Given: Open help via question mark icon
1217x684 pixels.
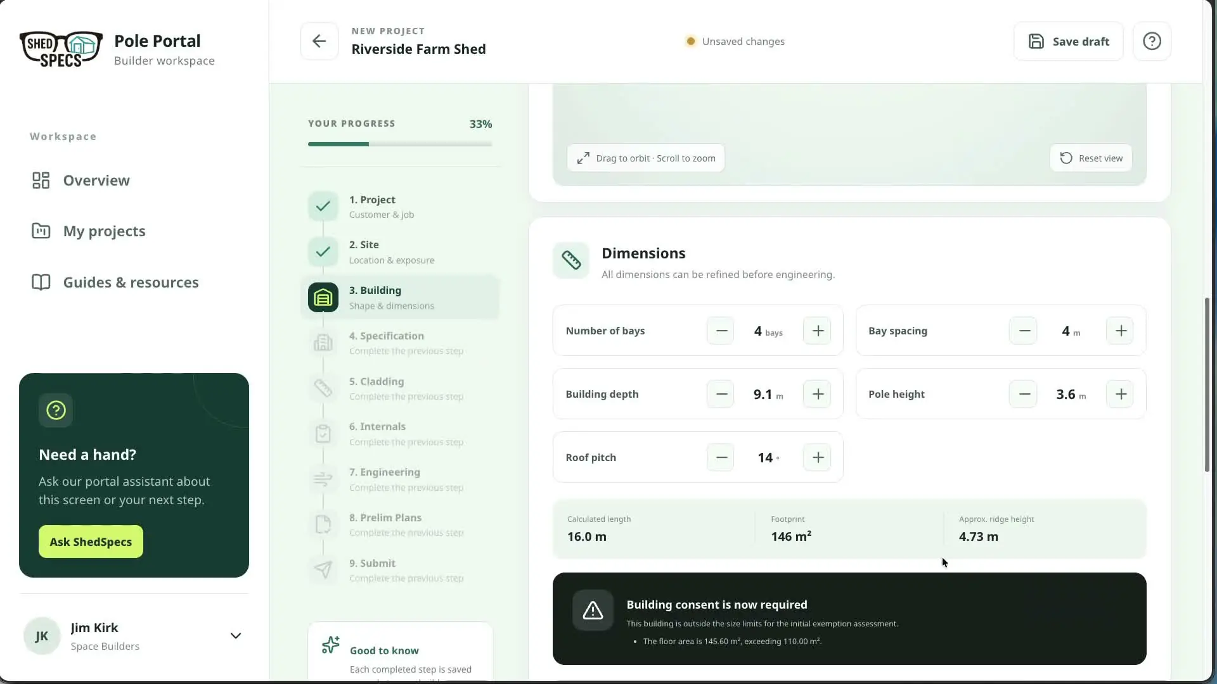Looking at the screenshot, I should [x=1152, y=41].
